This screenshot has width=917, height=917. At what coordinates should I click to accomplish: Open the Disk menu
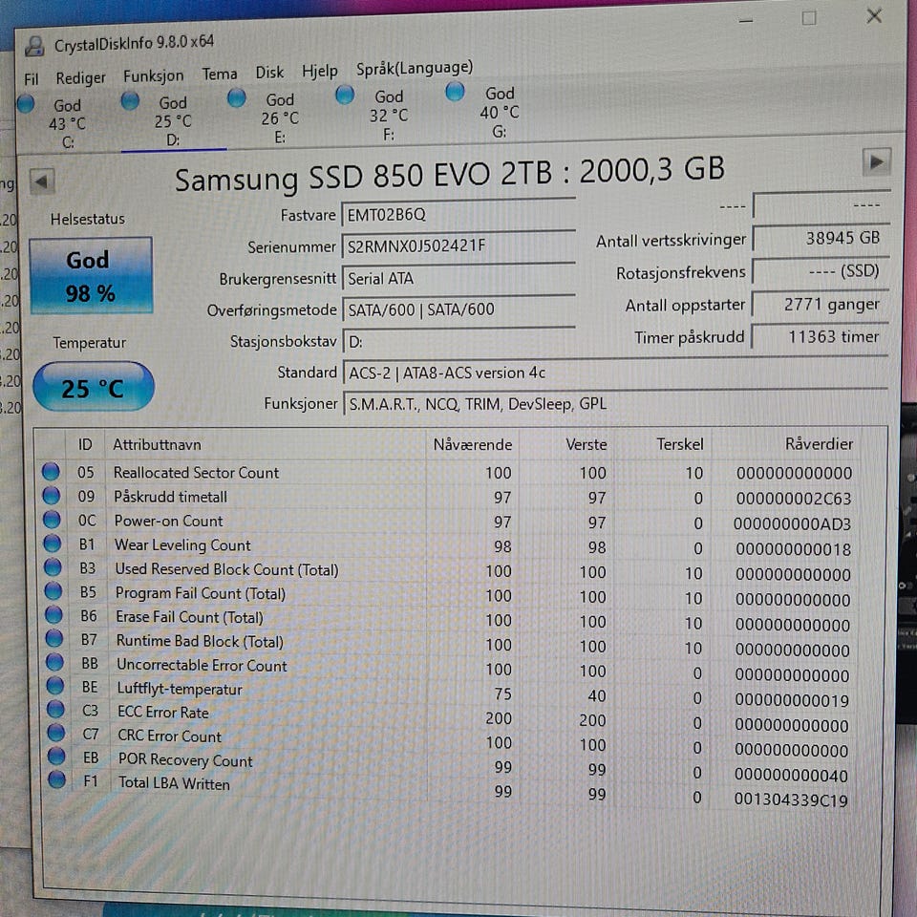click(x=269, y=73)
